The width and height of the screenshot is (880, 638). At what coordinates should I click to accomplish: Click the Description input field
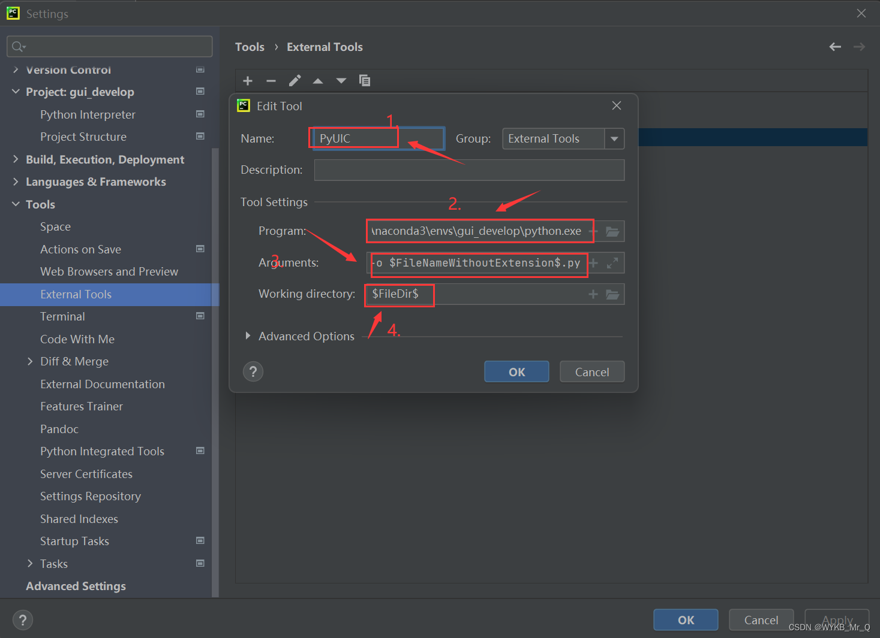point(469,170)
